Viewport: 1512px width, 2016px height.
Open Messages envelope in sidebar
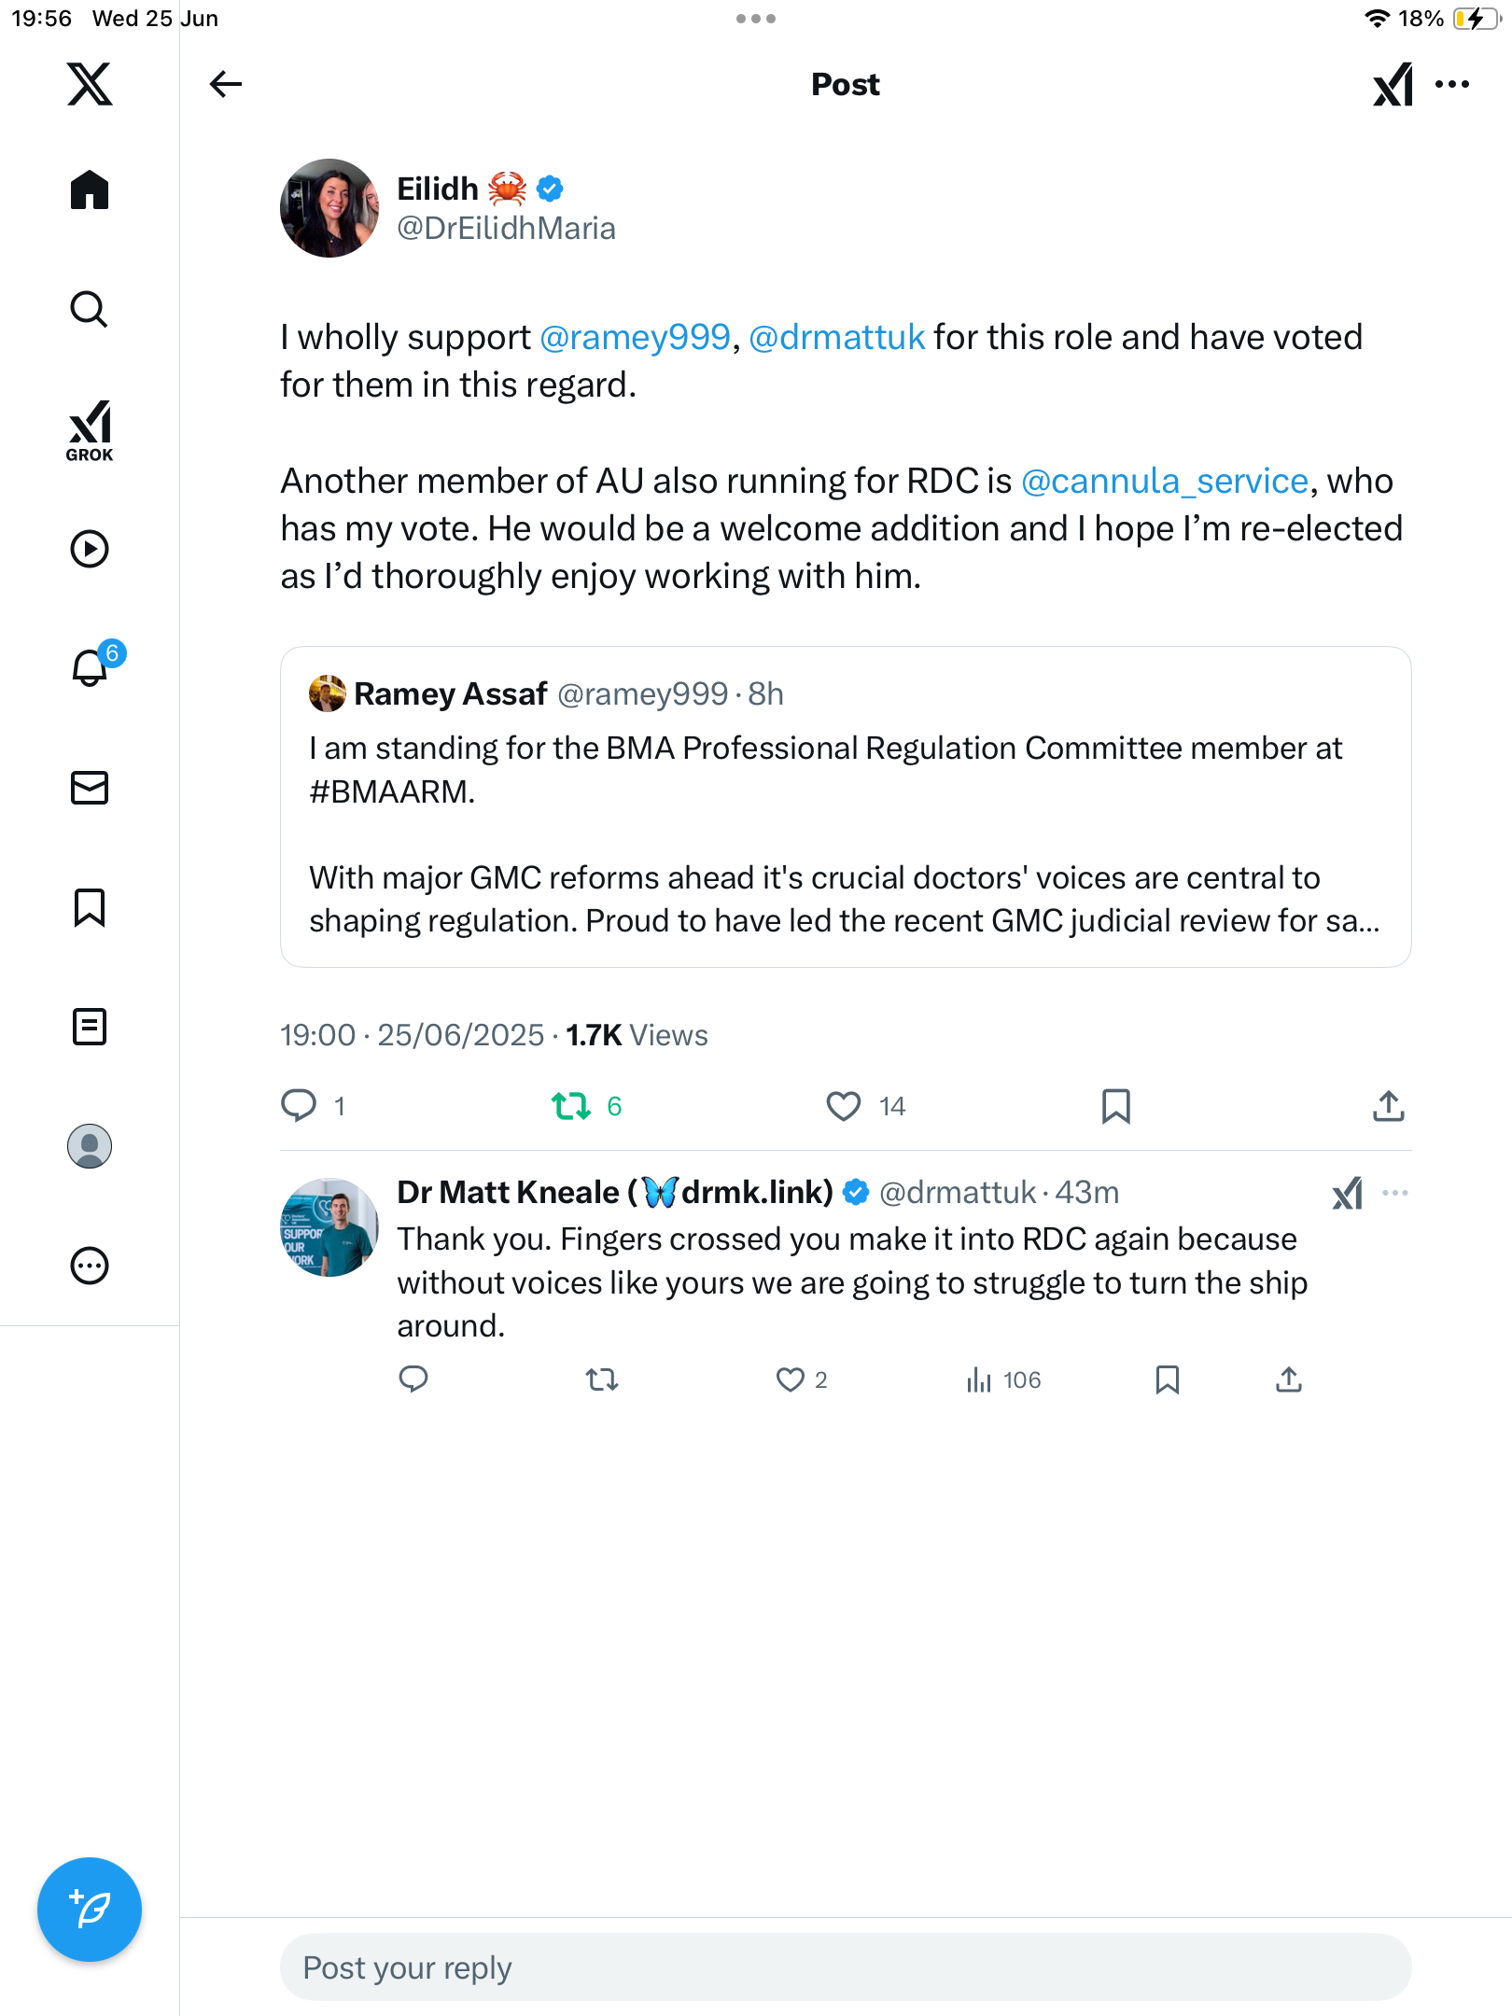coord(90,788)
